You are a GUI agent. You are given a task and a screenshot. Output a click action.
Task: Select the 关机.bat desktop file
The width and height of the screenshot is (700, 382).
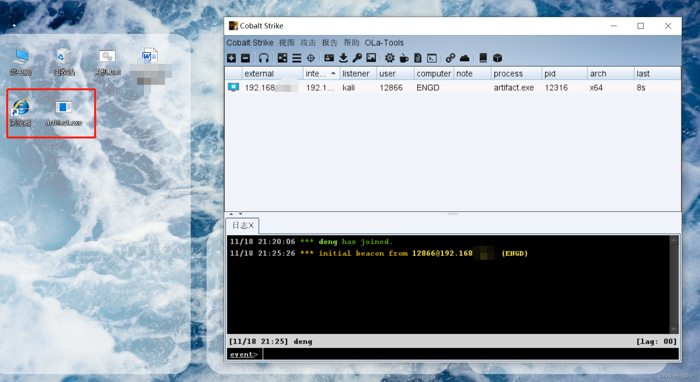[x=107, y=62]
